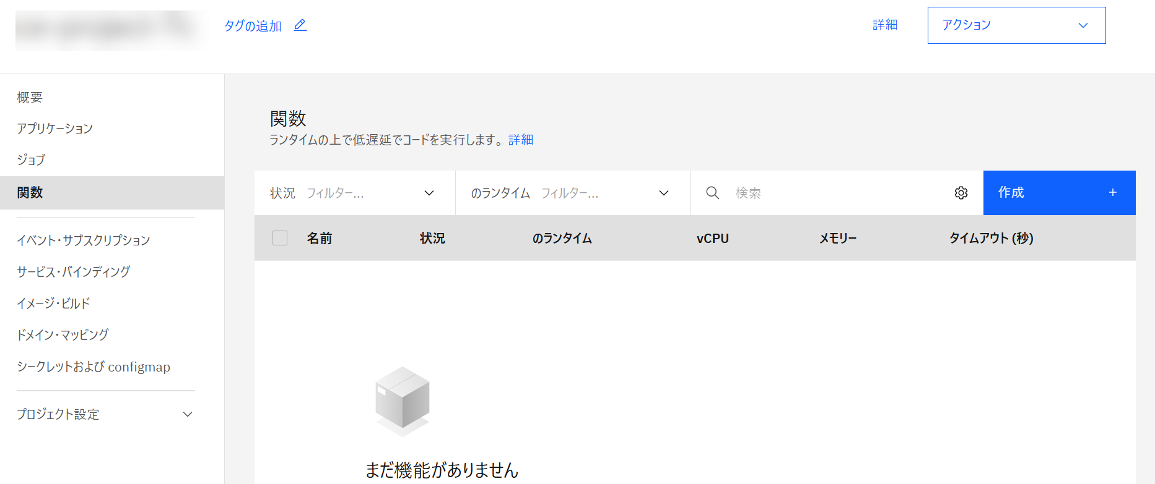
Task: Click the plus icon on 作成 button
Action: (x=1112, y=193)
